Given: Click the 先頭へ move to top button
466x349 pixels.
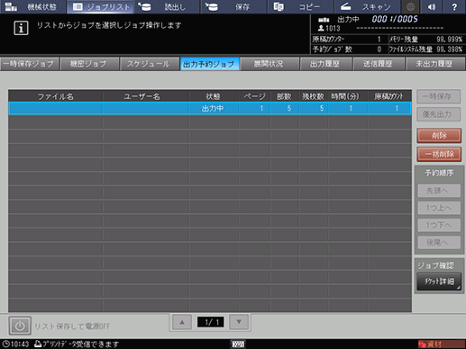Looking at the screenshot, I should (439, 191).
